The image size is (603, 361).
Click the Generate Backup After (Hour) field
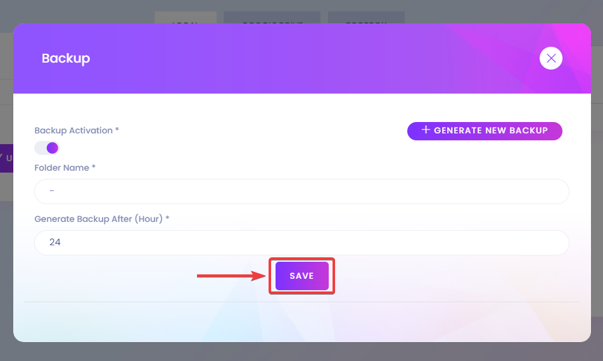point(301,243)
